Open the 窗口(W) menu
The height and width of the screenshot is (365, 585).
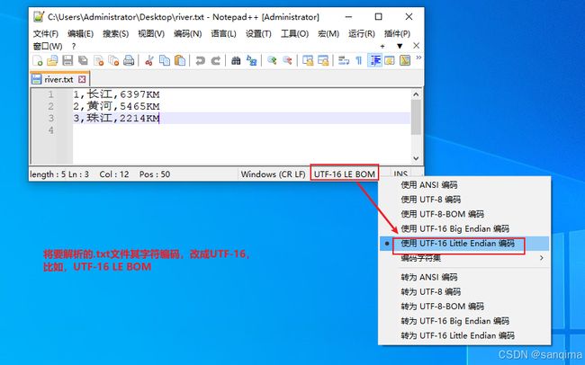tap(48, 46)
